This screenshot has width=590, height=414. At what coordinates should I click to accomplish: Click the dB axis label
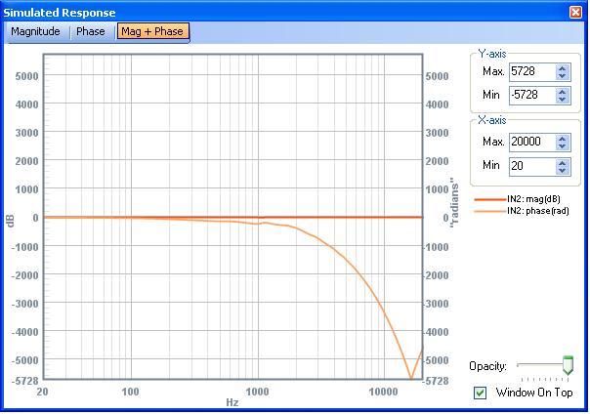point(10,221)
